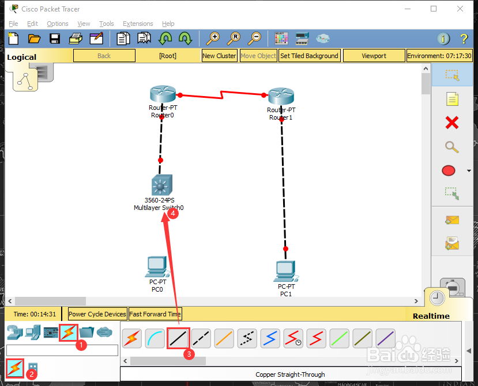Click the question mark help icon
Viewport: 478px width, 386px height.
[464, 39]
